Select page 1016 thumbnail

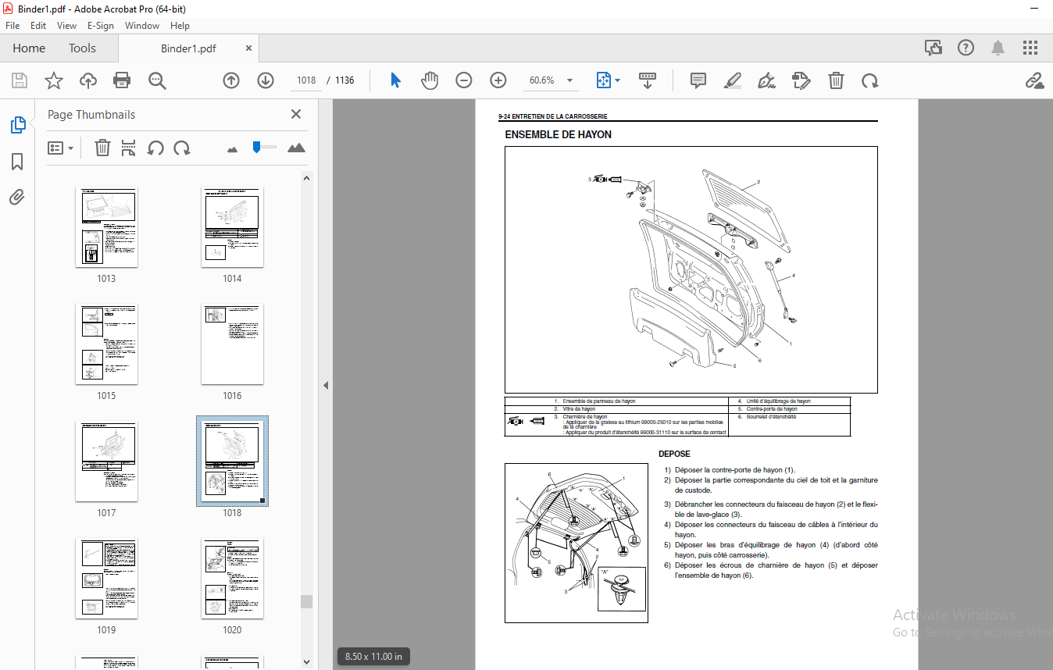tap(232, 344)
